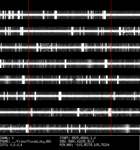Image resolution: width=140 pixels, height=150 pixels.
Task: Click the left red vertical marker line
Action: 29,68
